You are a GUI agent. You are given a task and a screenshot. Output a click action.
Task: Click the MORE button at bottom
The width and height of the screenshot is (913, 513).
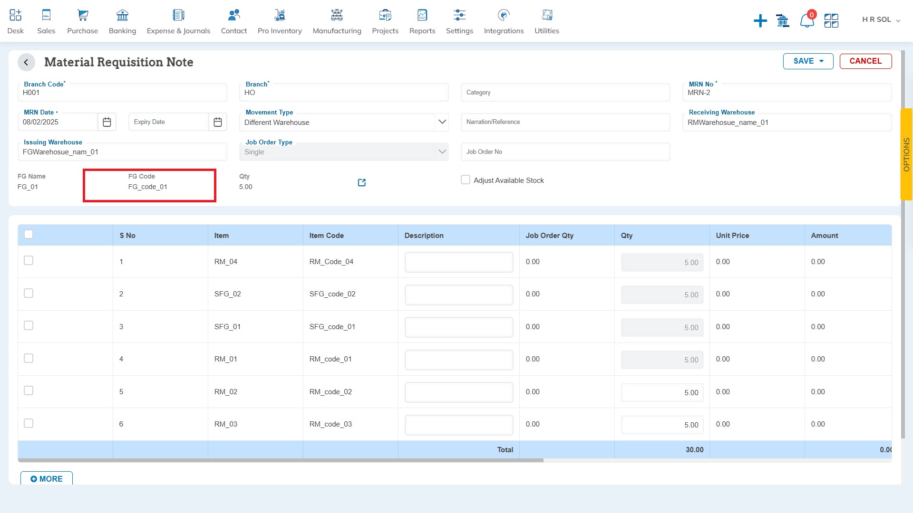pyautogui.click(x=47, y=479)
